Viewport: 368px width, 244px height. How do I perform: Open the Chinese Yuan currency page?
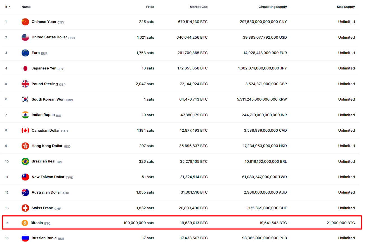coord(44,22)
